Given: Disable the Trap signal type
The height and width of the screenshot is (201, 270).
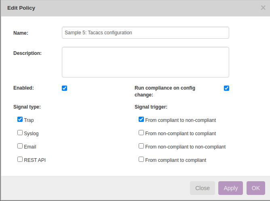Looking at the screenshot, I should (20, 119).
